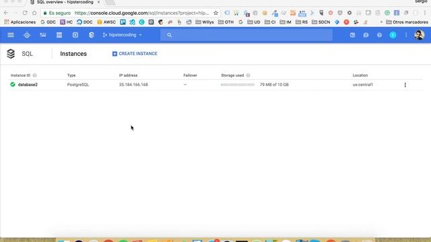This screenshot has width=431, height=242.
Task: Show Storage used help info icon
Action: pos(248,75)
